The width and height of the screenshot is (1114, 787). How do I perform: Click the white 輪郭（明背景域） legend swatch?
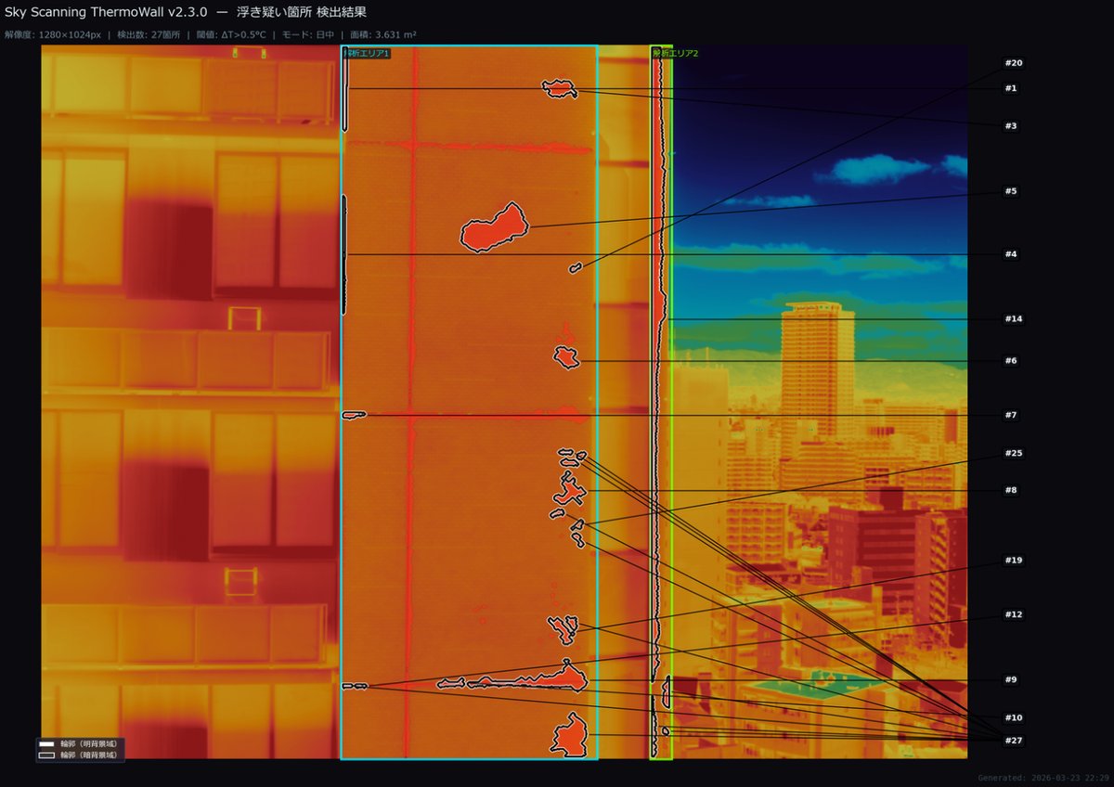[46, 744]
